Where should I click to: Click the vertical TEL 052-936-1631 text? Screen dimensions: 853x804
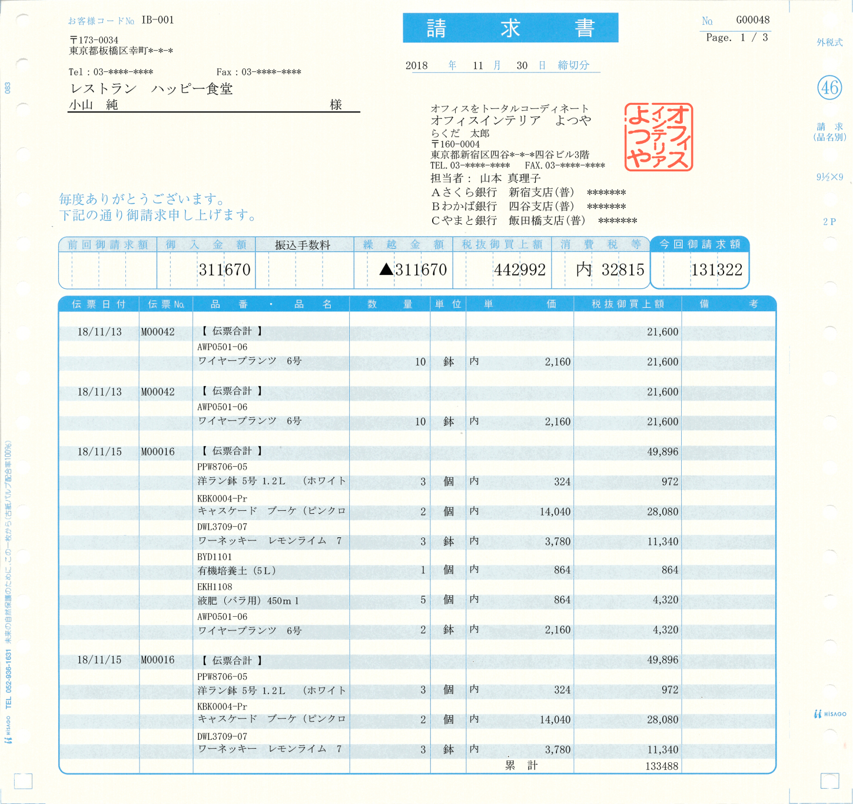point(8,679)
